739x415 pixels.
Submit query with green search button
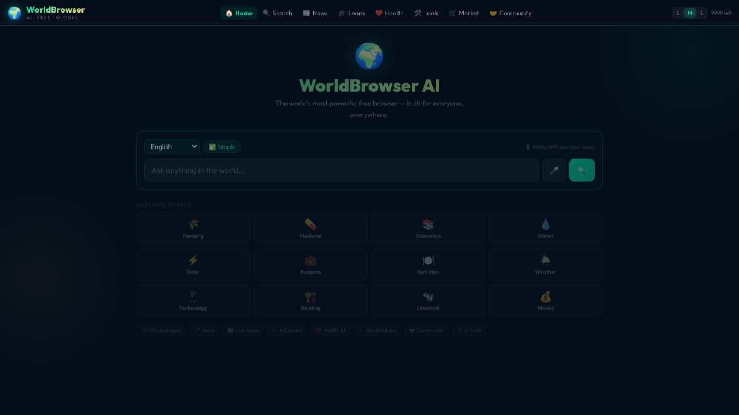coord(582,170)
